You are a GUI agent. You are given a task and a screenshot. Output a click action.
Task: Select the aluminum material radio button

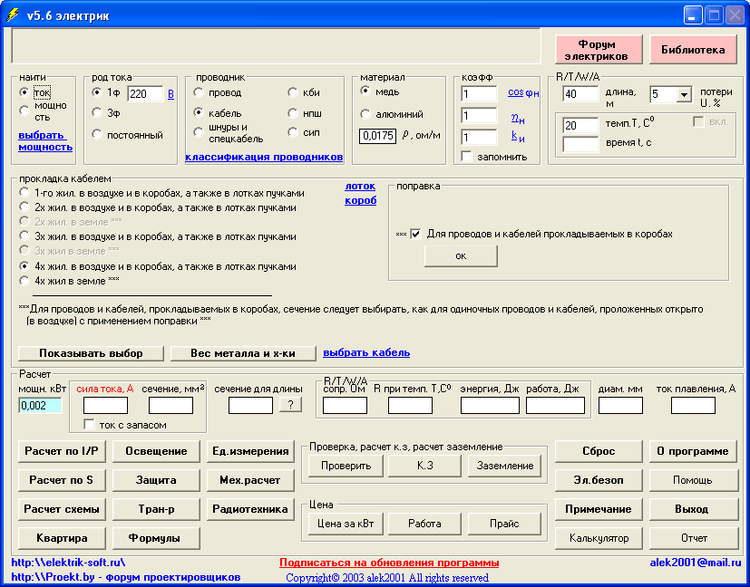pos(366,114)
